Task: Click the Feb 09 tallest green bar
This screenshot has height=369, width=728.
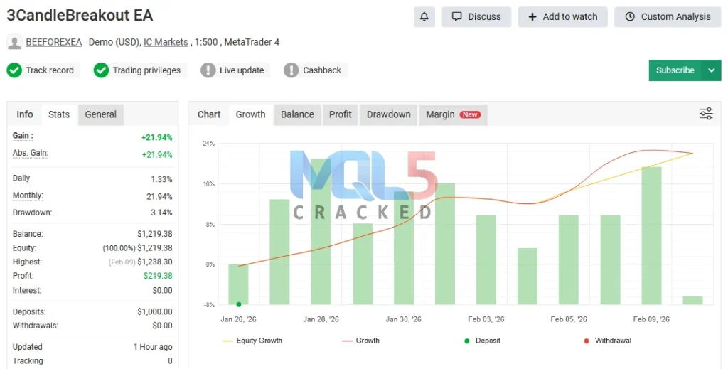Action: click(651, 235)
